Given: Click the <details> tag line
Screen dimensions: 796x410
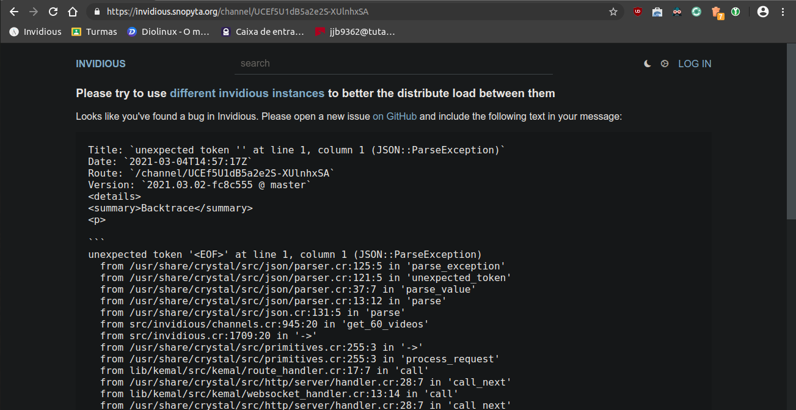Looking at the screenshot, I should pyautogui.click(x=114, y=196).
